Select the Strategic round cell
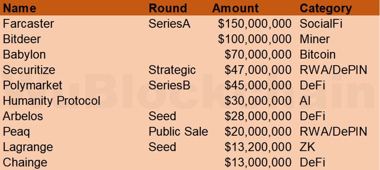Viewport: 380px width, 170px height. (172, 70)
